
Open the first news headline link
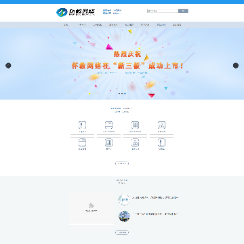coord(155,198)
